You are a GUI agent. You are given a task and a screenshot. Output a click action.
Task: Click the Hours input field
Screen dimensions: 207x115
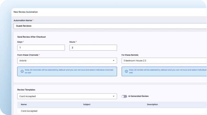(93, 48)
